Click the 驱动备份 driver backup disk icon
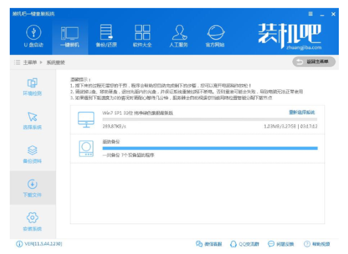The height and width of the screenshot is (254, 348). (x=86, y=149)
